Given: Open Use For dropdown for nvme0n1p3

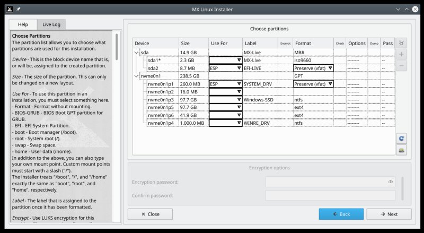Looking at the screenshot, I should tap(226, 100).
